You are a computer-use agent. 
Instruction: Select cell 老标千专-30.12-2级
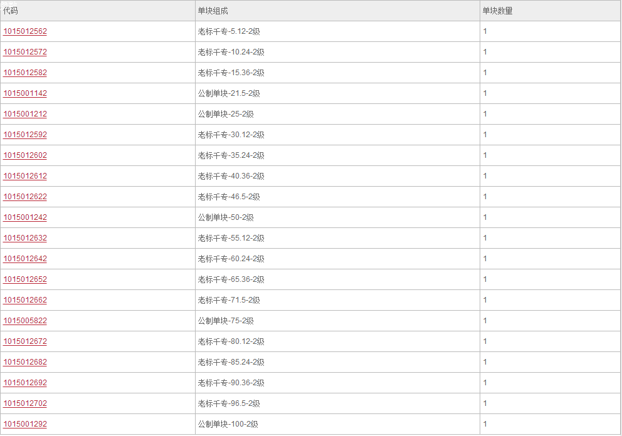tap(337, 134)
